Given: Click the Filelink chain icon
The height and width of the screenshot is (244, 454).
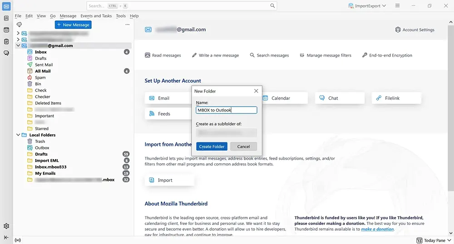Looking at the screenshot, I should (x=379, y=98).
